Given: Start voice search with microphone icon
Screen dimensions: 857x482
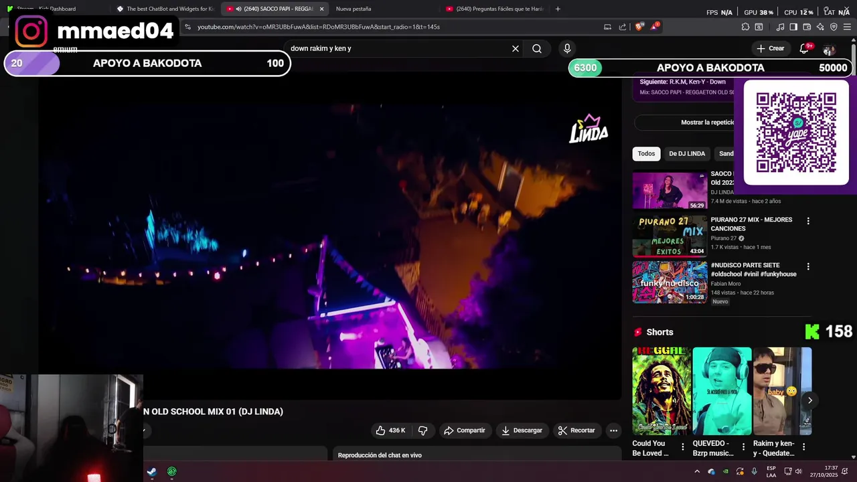Looking at the screenshot, I should [567, 48].
